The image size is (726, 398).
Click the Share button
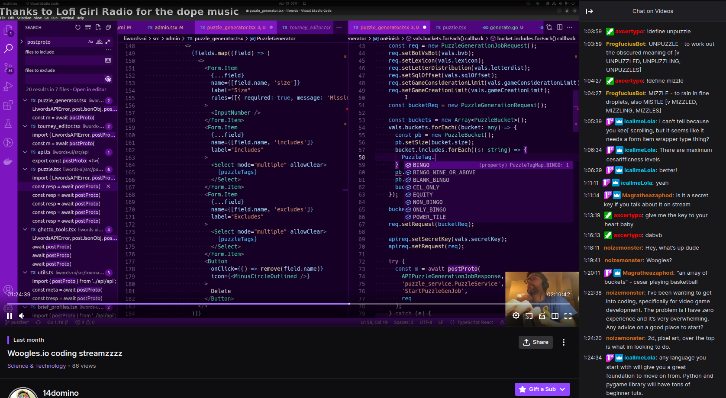tap(536, 342)
